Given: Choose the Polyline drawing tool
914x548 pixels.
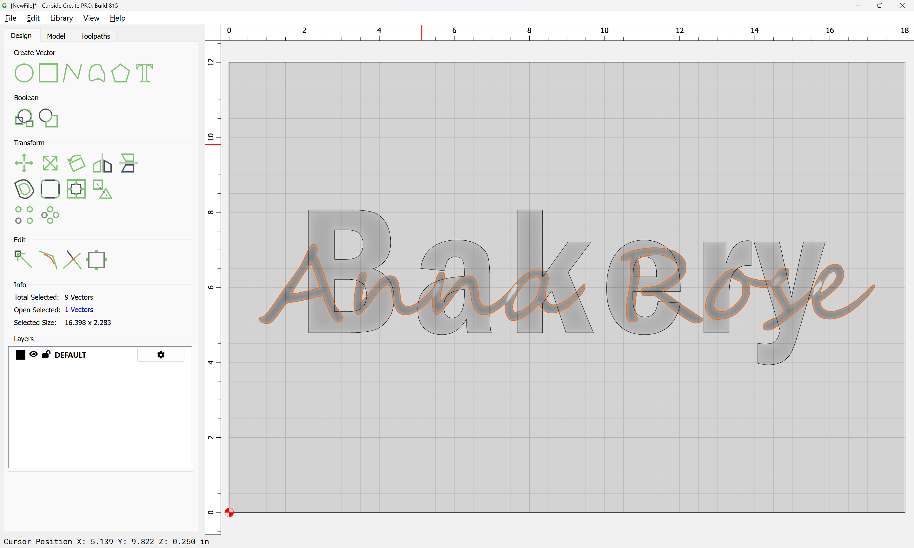Looking at the screenshot, I should [x=72, y=73].
